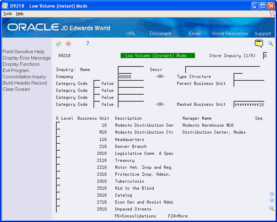Click the top-right magnifier search icon

click(x=271, y=43)
